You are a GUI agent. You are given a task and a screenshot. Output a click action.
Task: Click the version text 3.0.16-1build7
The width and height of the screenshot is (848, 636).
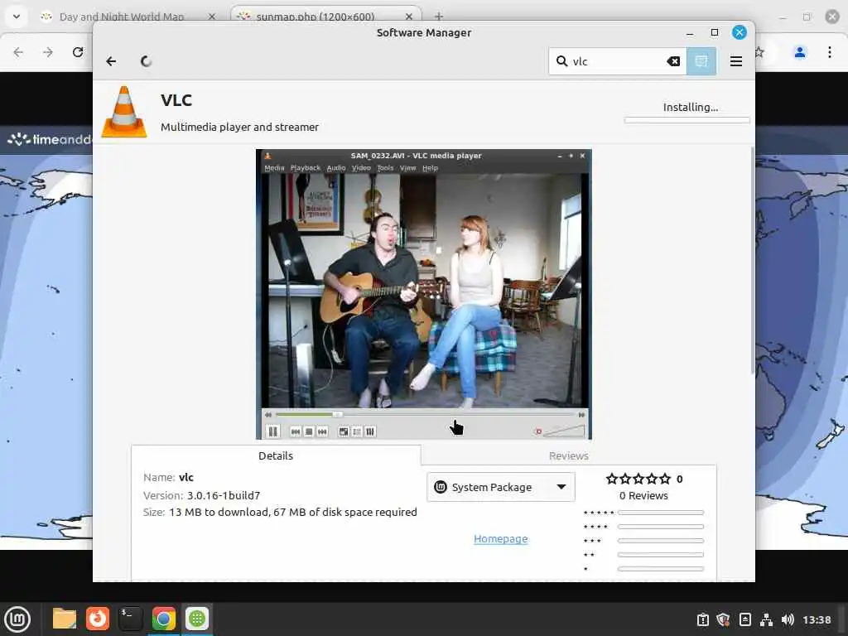coord(224,495)
